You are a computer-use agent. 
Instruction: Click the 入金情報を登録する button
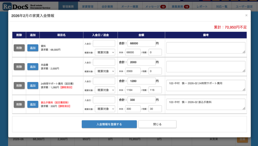tap(109, 124)
